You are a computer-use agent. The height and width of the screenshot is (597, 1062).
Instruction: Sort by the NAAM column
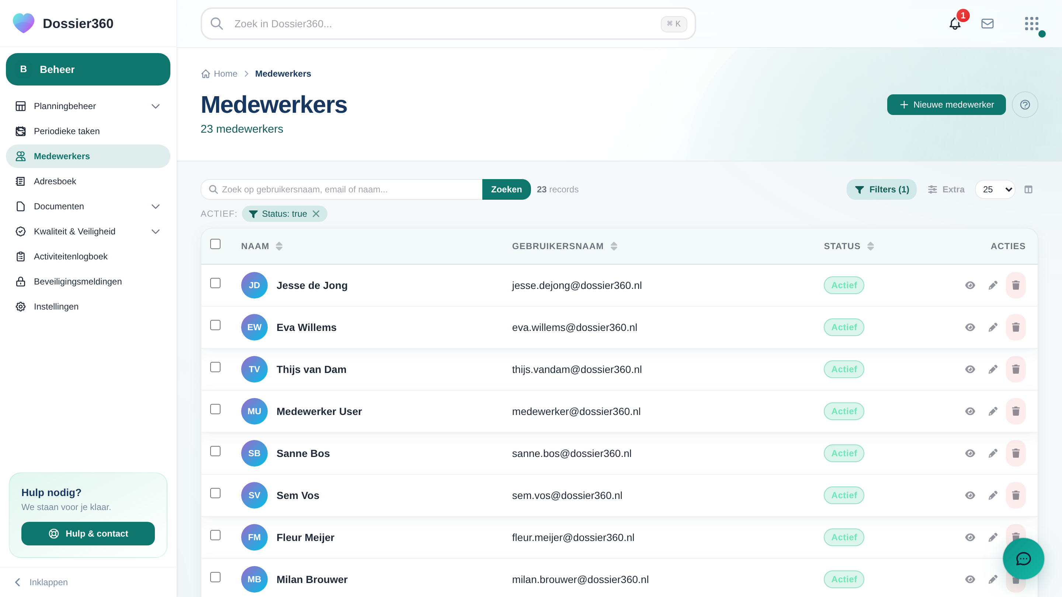[x=262, y=246]
